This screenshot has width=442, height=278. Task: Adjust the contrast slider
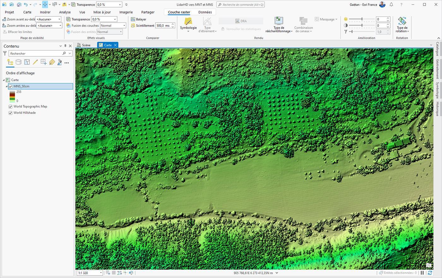(x=361, y=25)
